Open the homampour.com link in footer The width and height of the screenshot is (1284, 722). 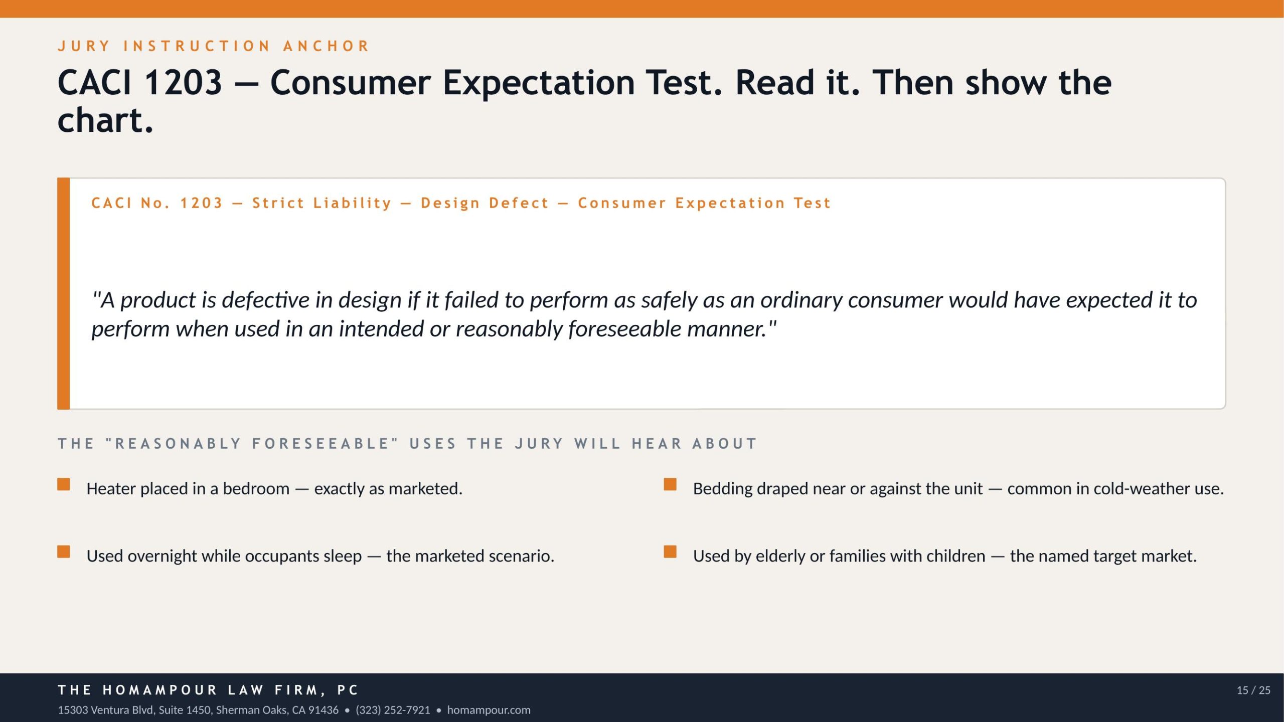tap(489, 710)
